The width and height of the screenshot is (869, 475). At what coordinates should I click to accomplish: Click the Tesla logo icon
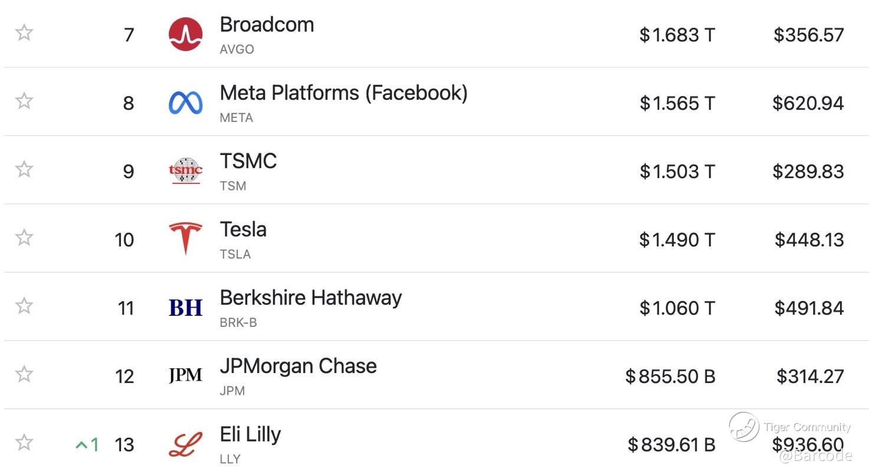point(185,239)
